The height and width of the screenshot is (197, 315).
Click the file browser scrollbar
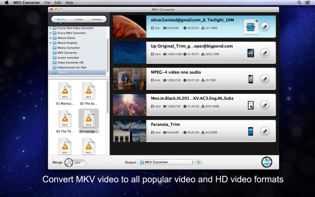click(107, 97)
